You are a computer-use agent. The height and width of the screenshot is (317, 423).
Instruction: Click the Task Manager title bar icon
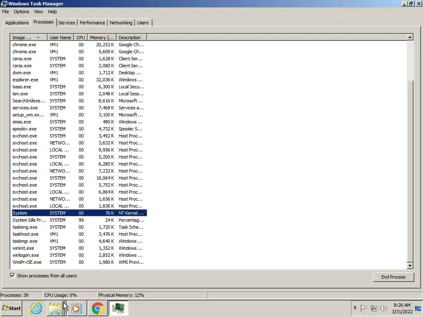4,3
